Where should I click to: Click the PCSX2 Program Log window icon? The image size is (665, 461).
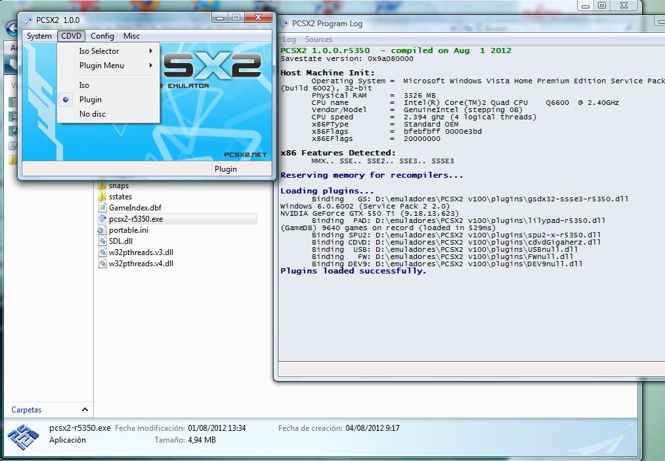click(284, 24)
